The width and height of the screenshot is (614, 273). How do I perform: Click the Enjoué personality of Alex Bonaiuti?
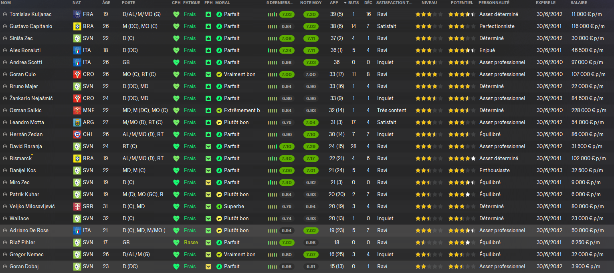click(x=487, y=50)
